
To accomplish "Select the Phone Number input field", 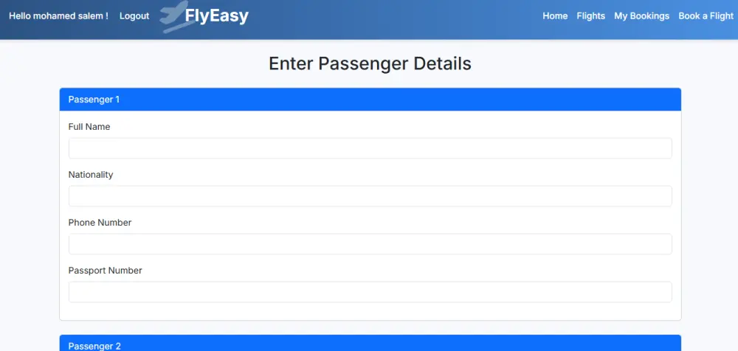I will tap(370, 244).
